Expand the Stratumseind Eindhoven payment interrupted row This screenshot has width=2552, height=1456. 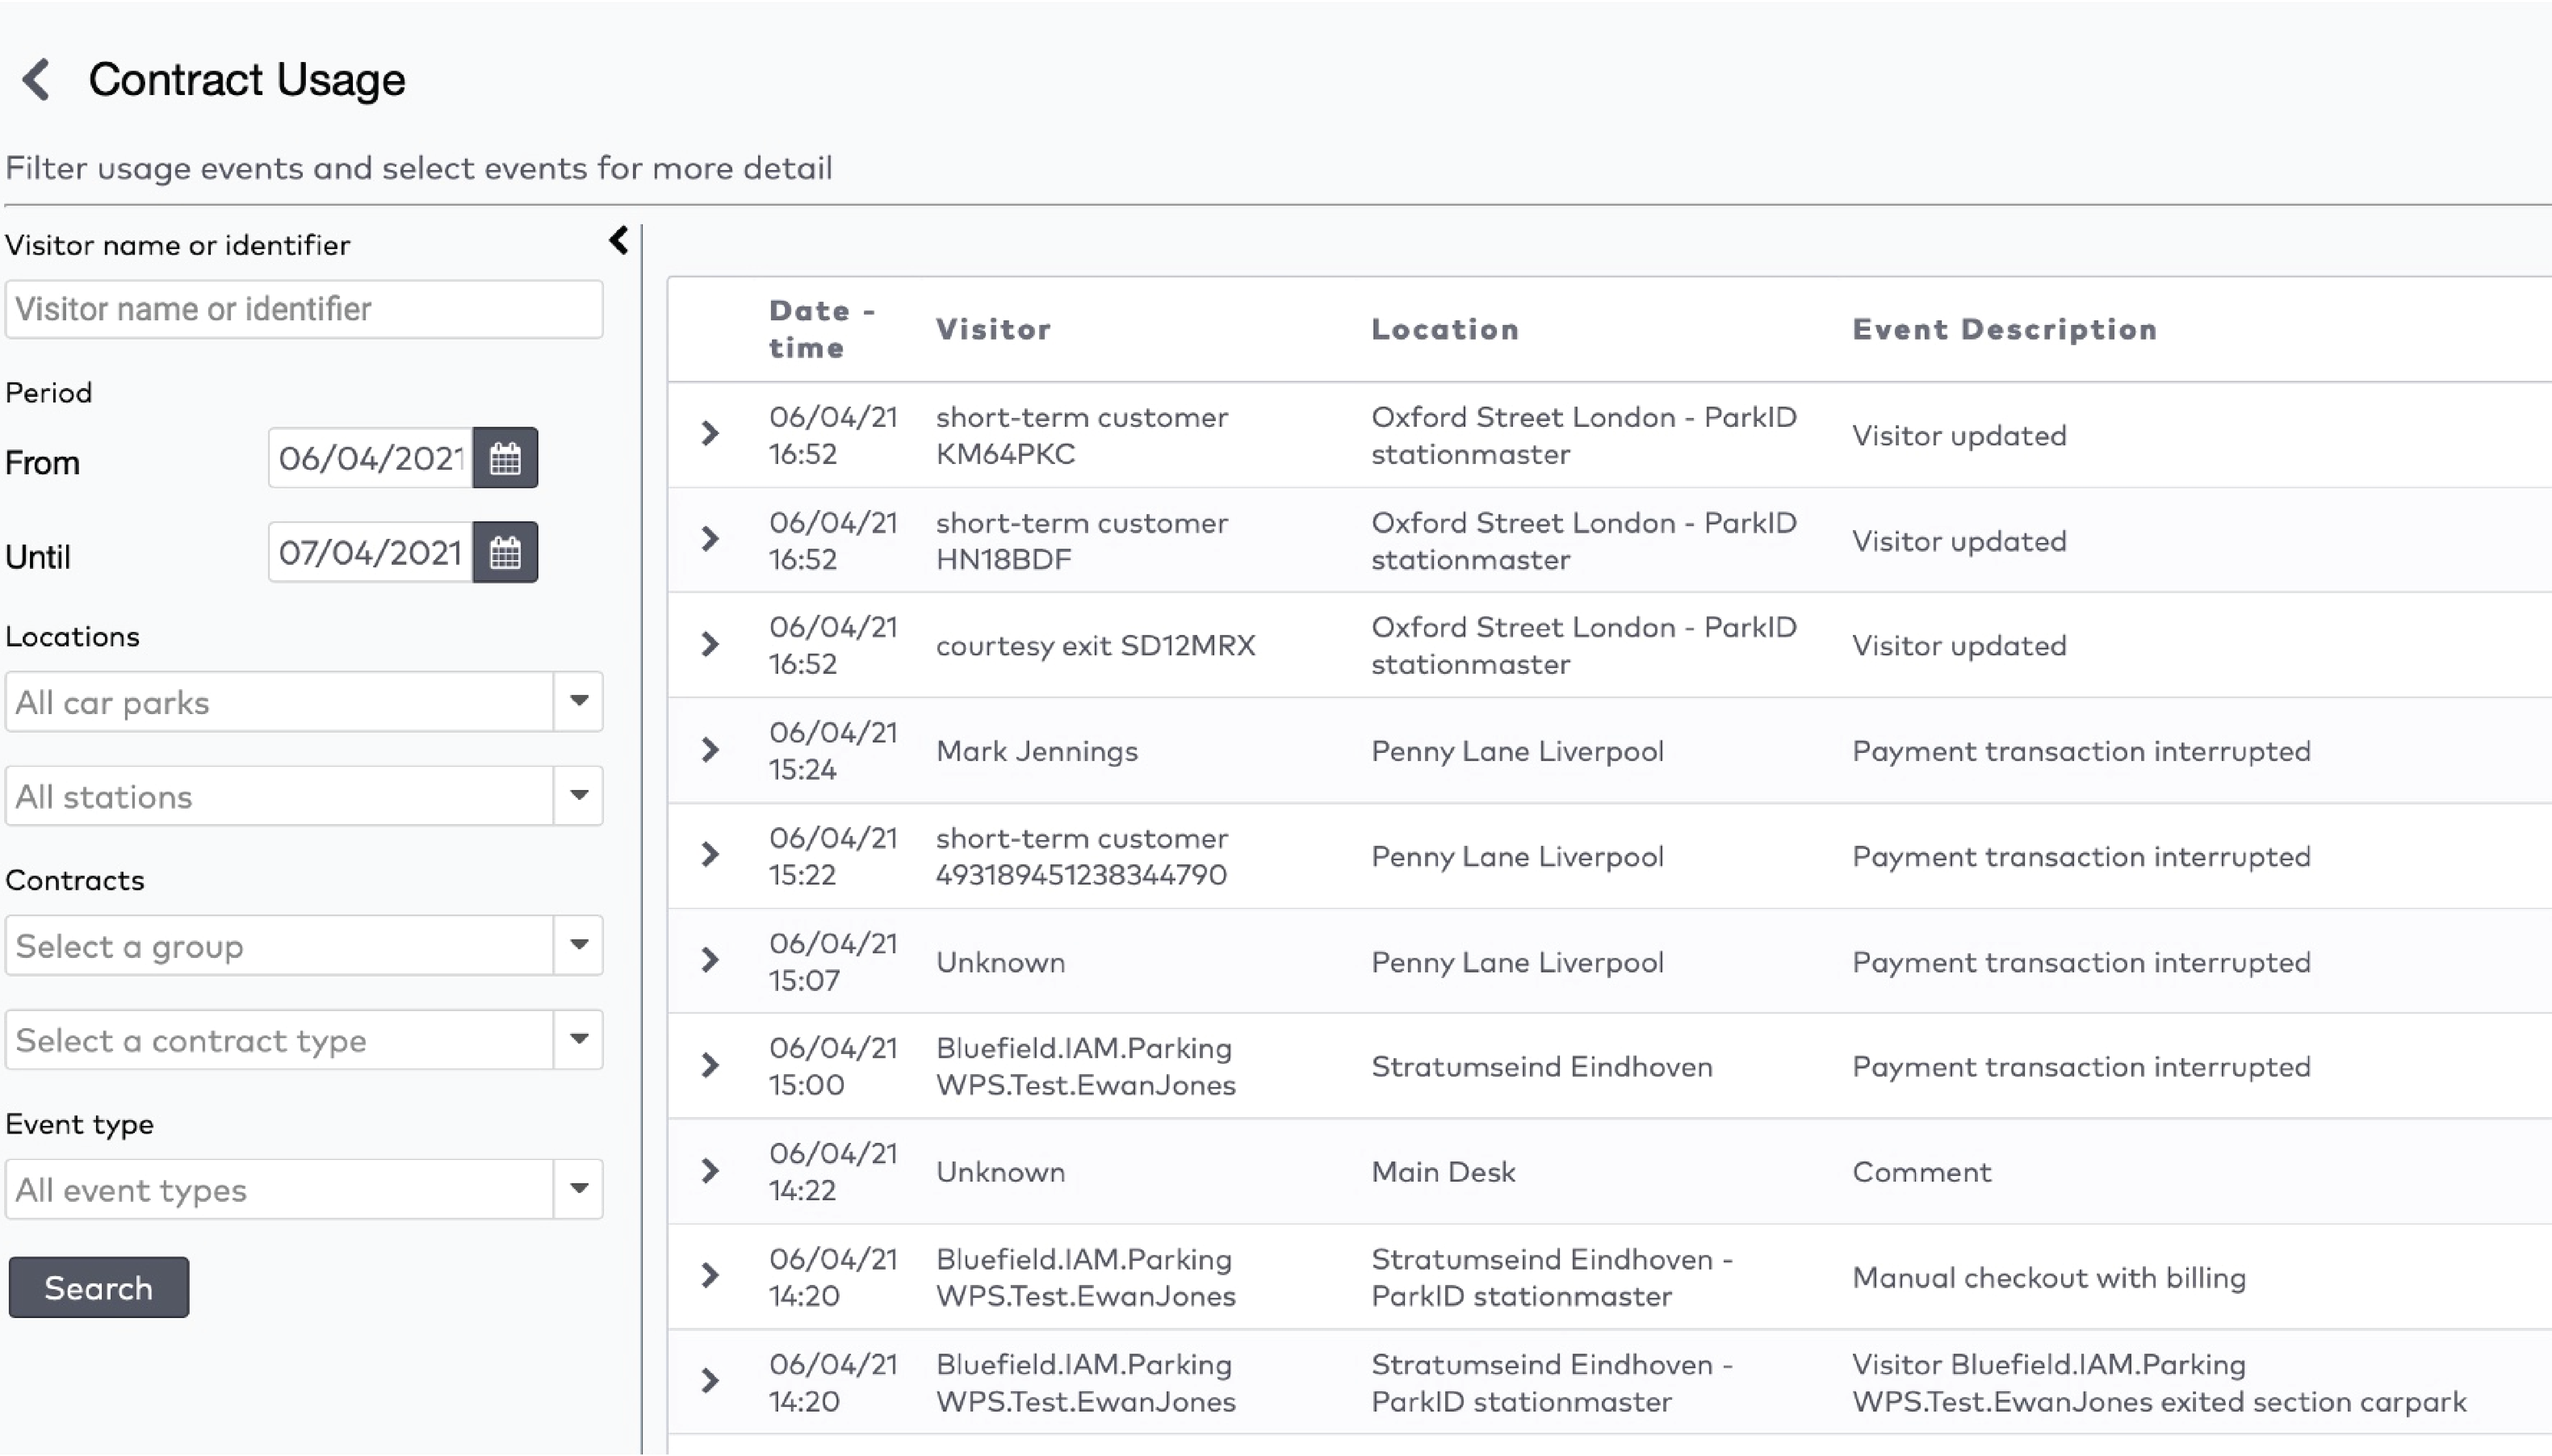point(712,1065)
